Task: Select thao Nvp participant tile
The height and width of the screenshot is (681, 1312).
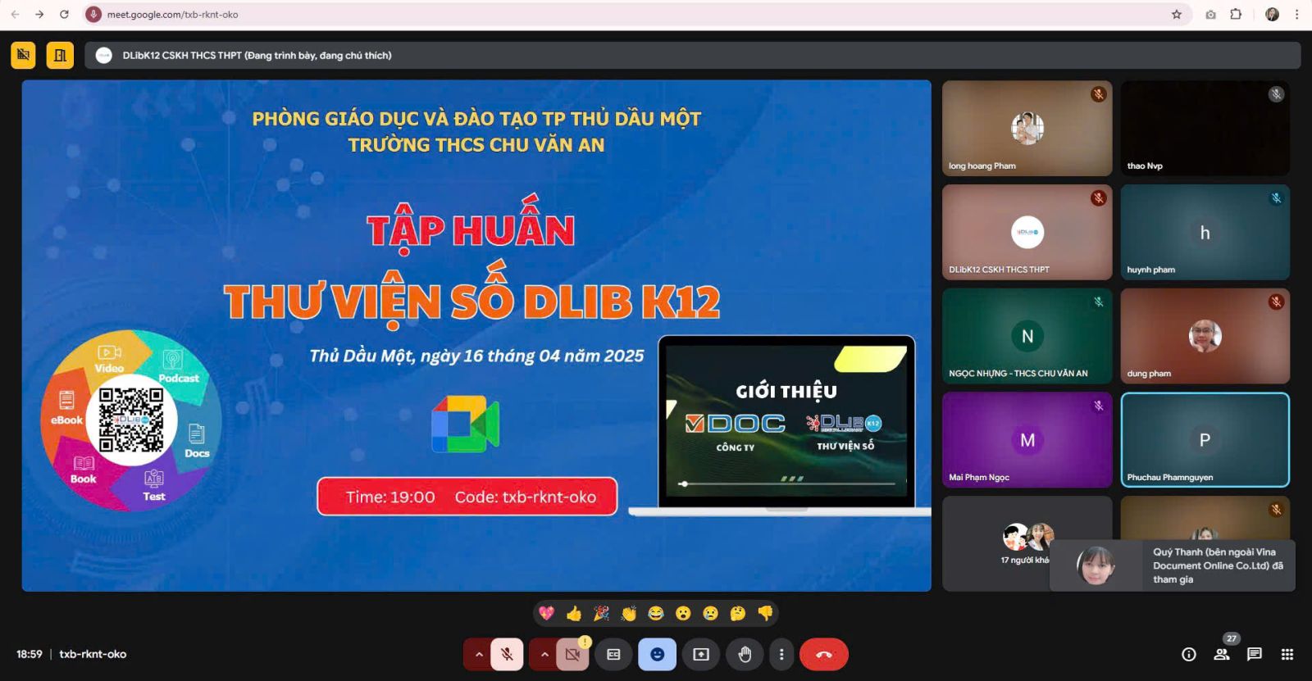Action: click(x=1205, y=128)
